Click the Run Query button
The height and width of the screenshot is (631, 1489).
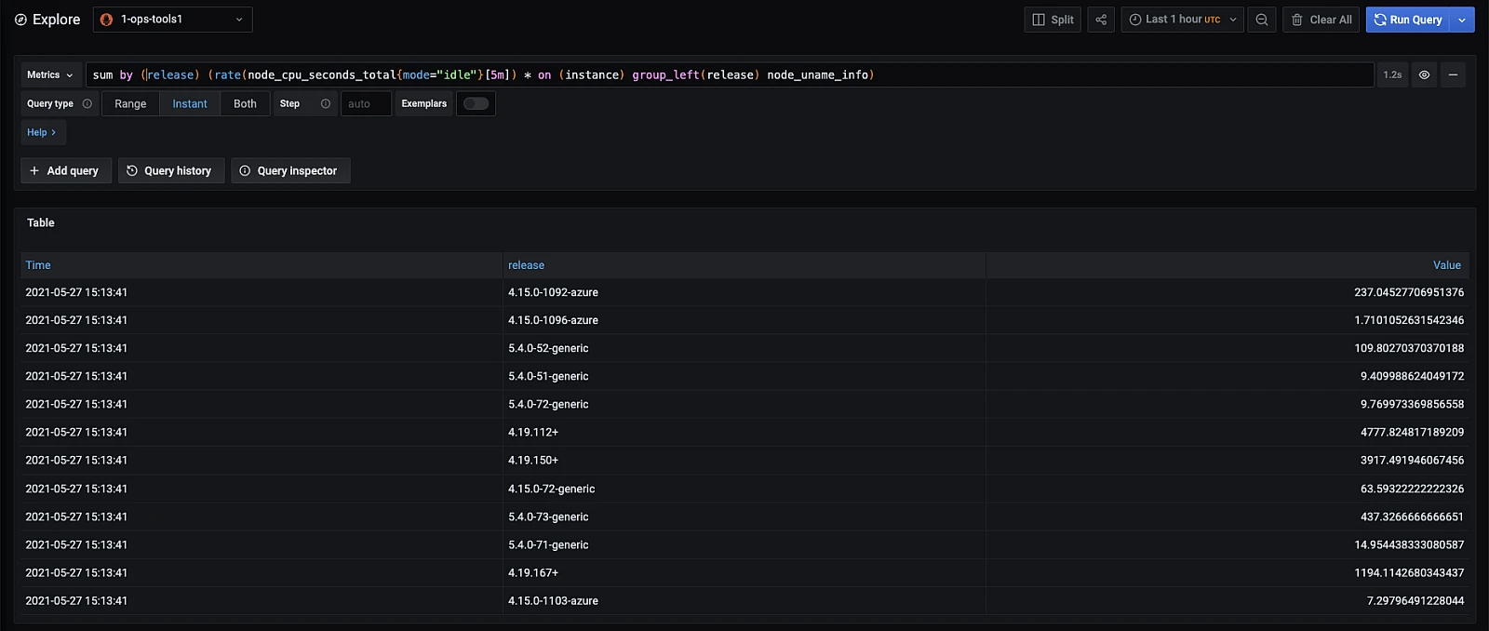[1408, 20]
